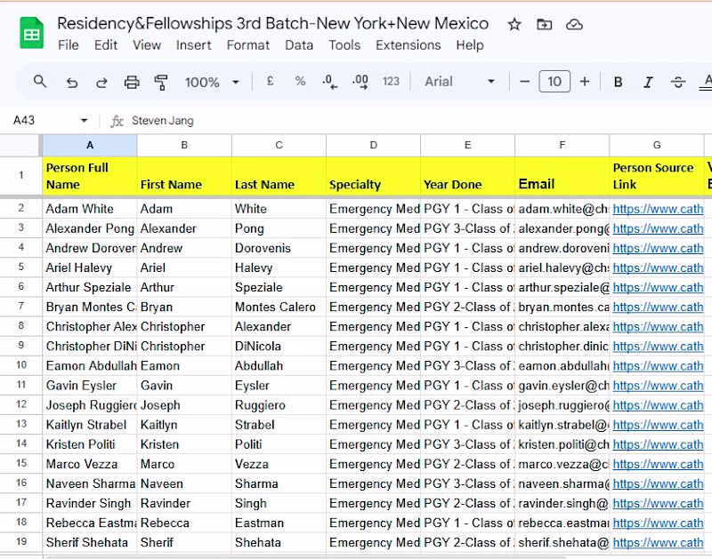Undo the last action
Screen dimensions: 712x559
(72, 82)
